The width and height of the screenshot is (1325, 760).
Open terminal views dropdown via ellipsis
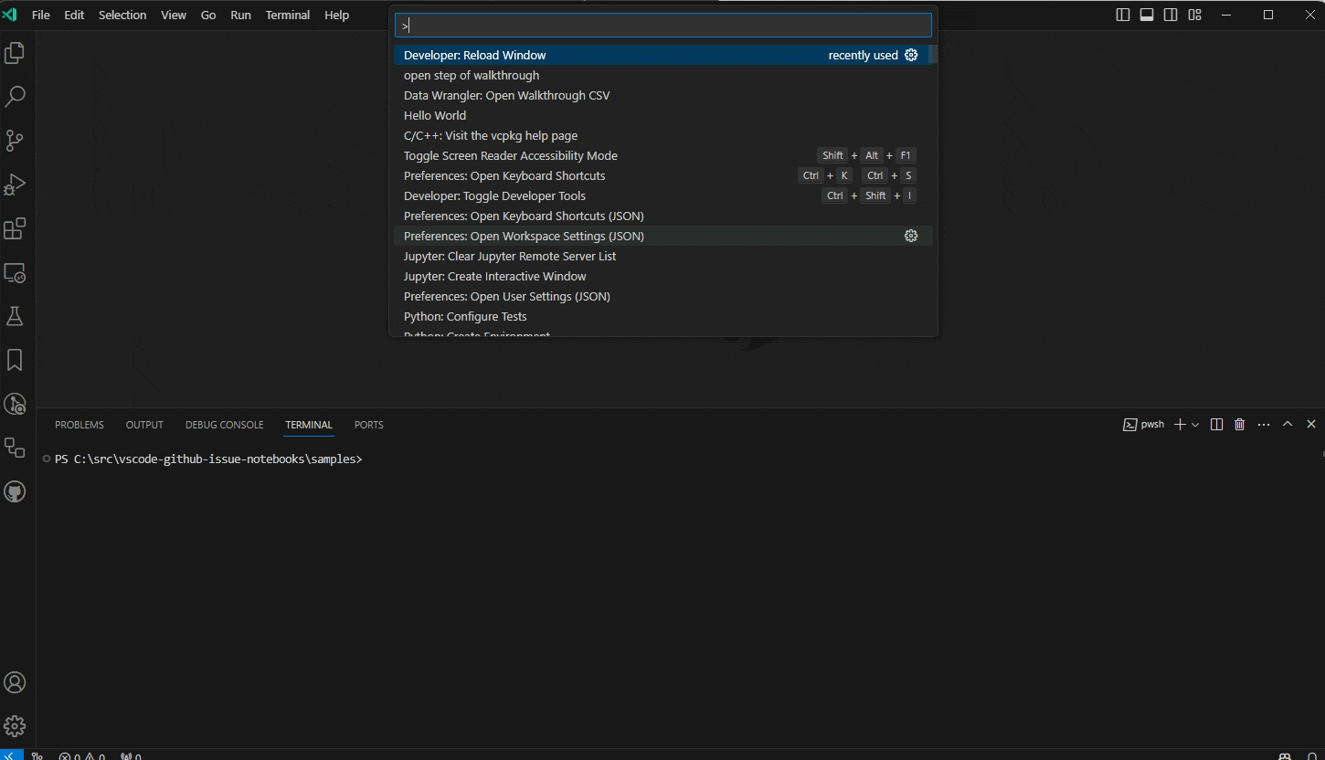1264,424
